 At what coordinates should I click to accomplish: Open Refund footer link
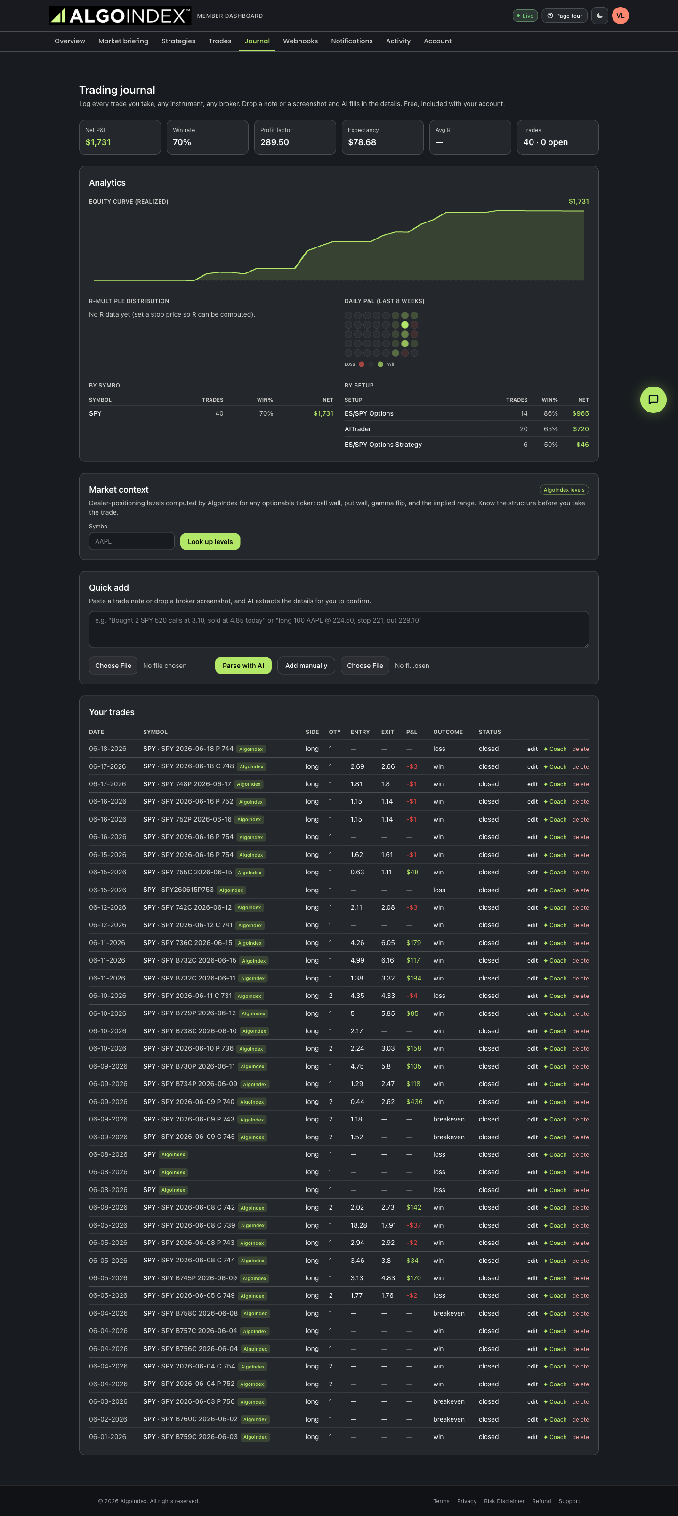coord(541,1501)
